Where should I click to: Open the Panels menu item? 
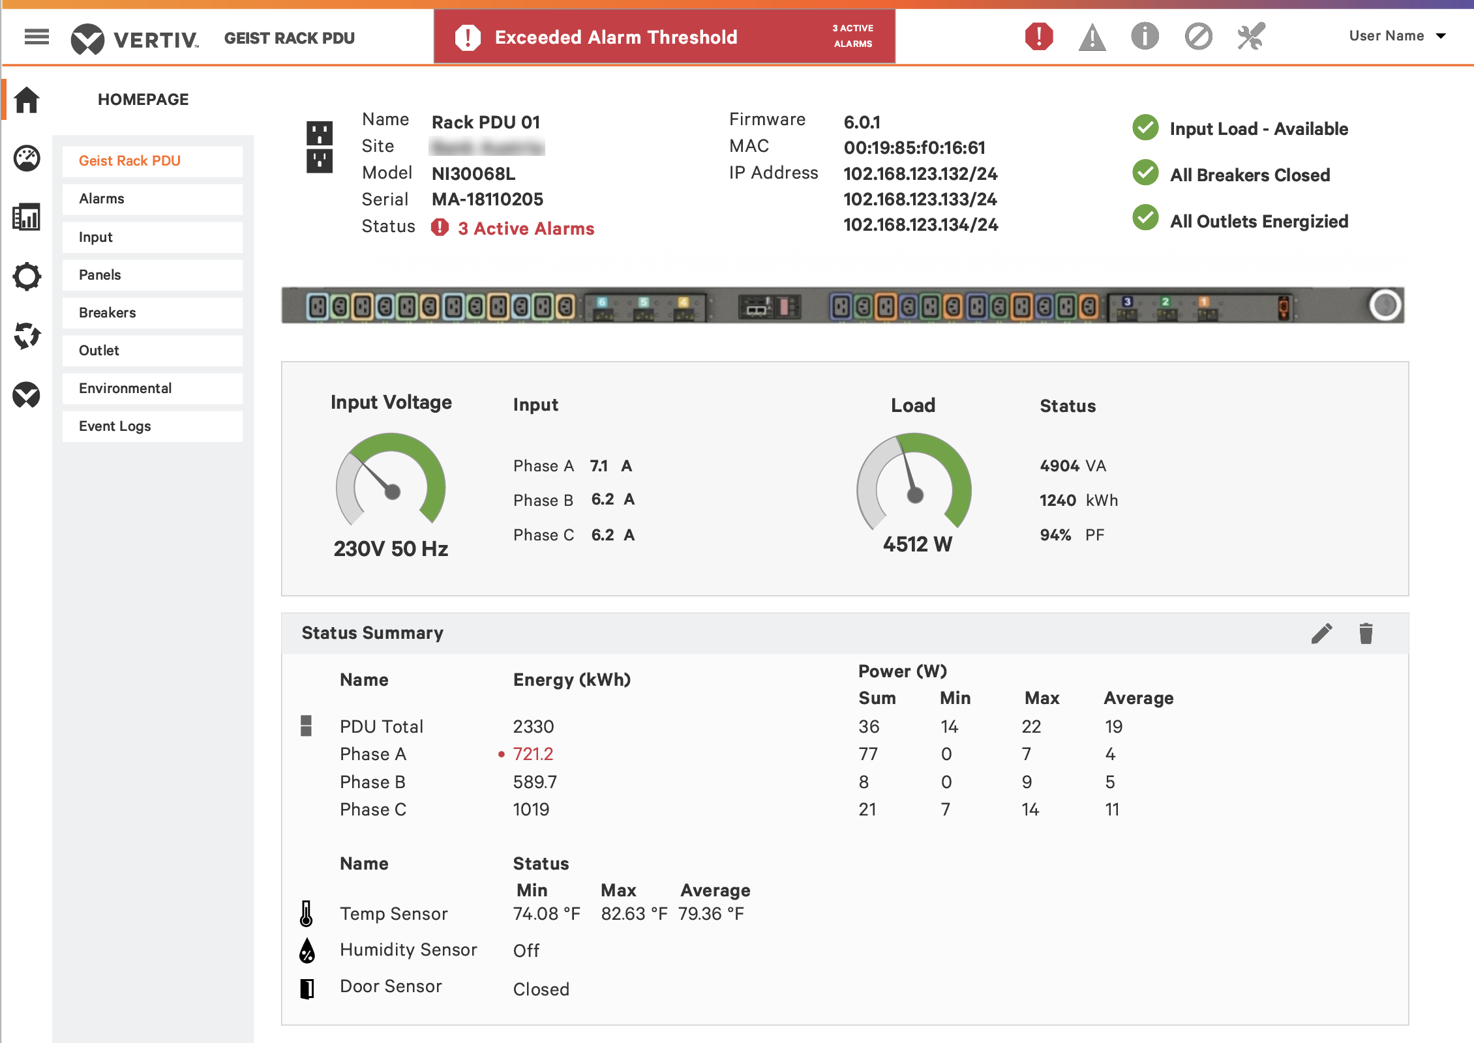click(x=153, y=275)
